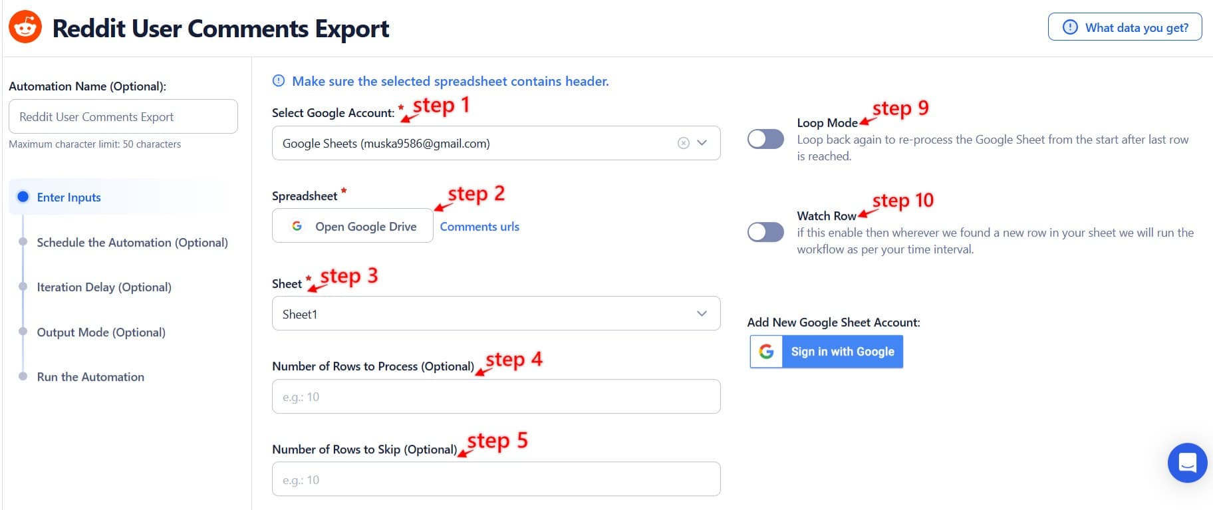This screenshot has width=1213, height=510.
Task: Clear the selected Google account (x icon)
Action: (683, 143)
